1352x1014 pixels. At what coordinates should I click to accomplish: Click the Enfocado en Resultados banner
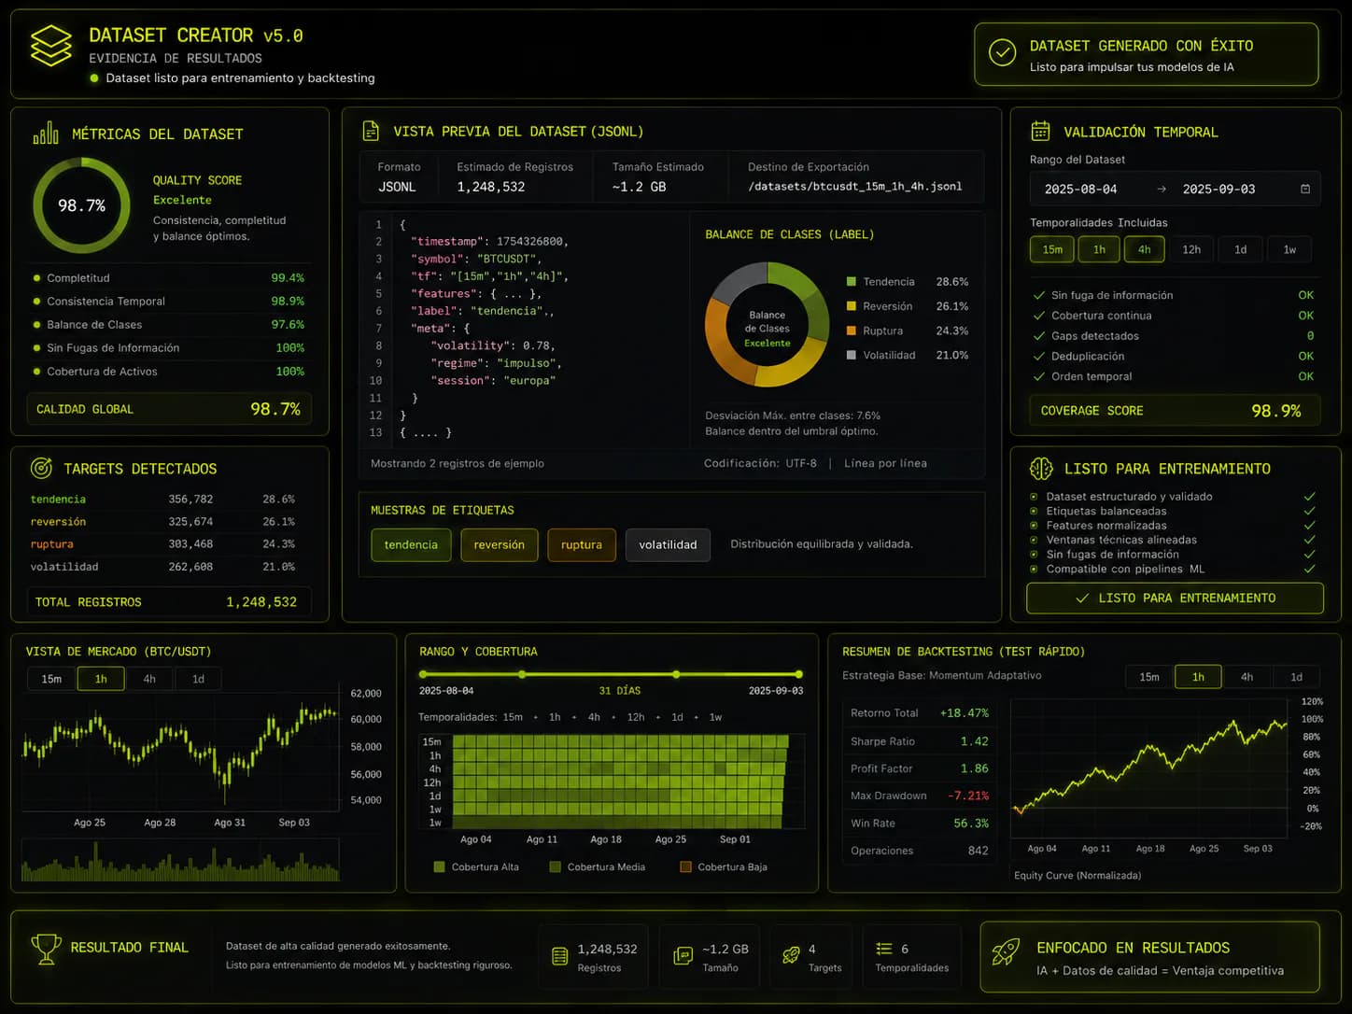point(1150,957)
